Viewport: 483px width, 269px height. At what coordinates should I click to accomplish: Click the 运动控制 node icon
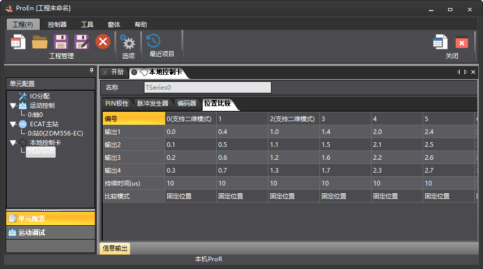(23, 106)
